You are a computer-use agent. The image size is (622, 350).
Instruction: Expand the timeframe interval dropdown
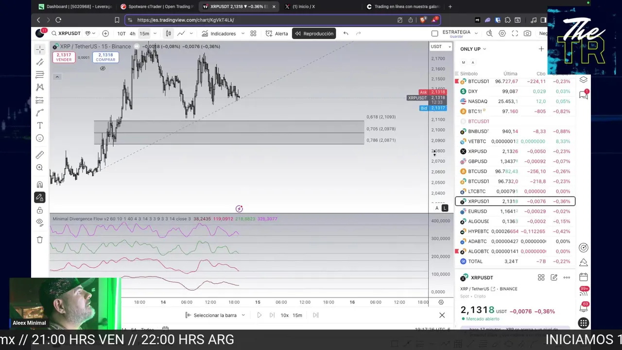[x=155, y=34]
